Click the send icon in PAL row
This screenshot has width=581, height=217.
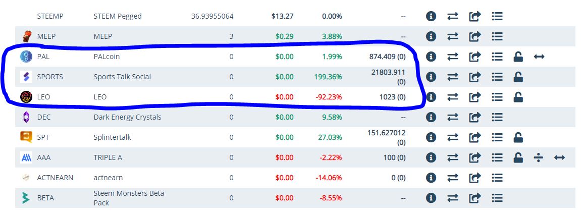click(474, 57)
